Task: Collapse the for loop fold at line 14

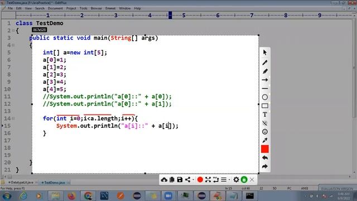Action: pos(13,118)
